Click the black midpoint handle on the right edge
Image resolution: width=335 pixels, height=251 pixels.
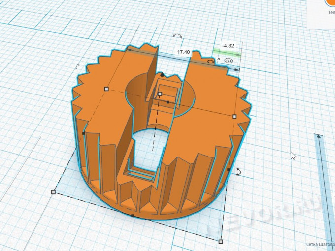[x=229, y=170]
